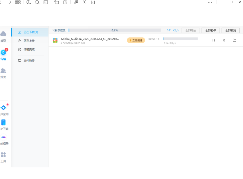Open the 工具 tools grid icon
Image resolution: width=243 pixels, height=179 pixels.
(3, 155)
